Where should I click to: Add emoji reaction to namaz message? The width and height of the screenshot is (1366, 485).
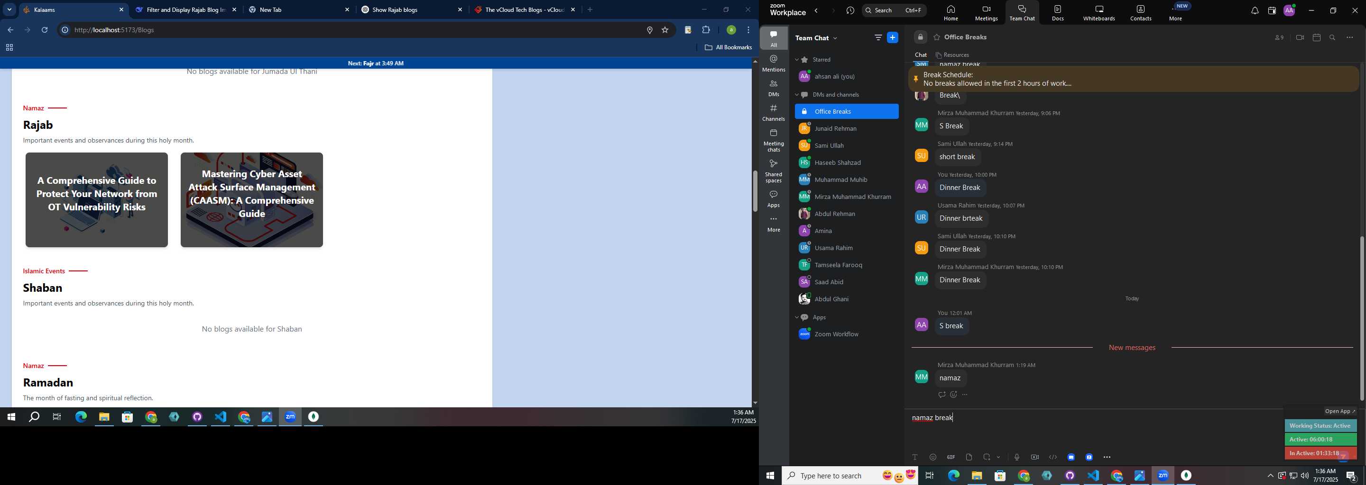pyautogui.click(x=953, y=395)
